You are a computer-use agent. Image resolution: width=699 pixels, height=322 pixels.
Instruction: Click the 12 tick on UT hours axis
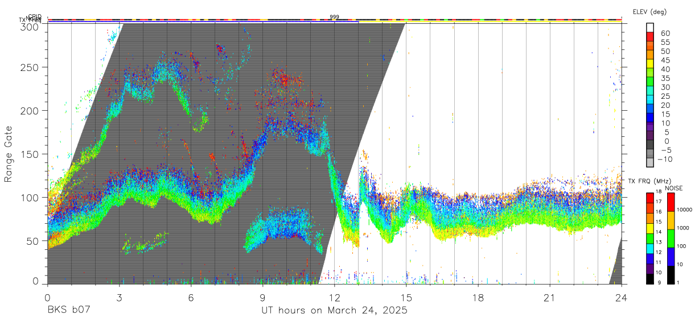click(x=335, y=298)
